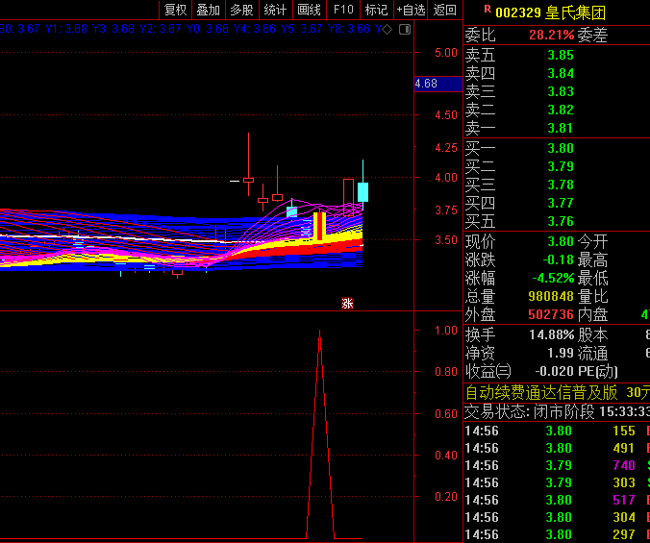Image resolution: width=650 pixels, height=543 pixels.
Task: Add stock via +自选 button
Action: tap(411, 10)
